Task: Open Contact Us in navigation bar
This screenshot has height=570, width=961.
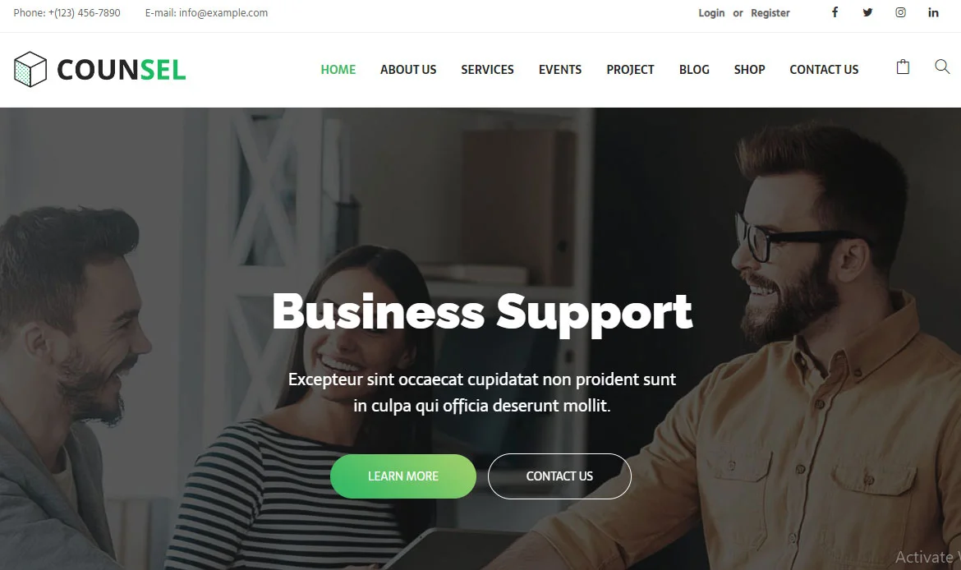Action: [824, 70]
